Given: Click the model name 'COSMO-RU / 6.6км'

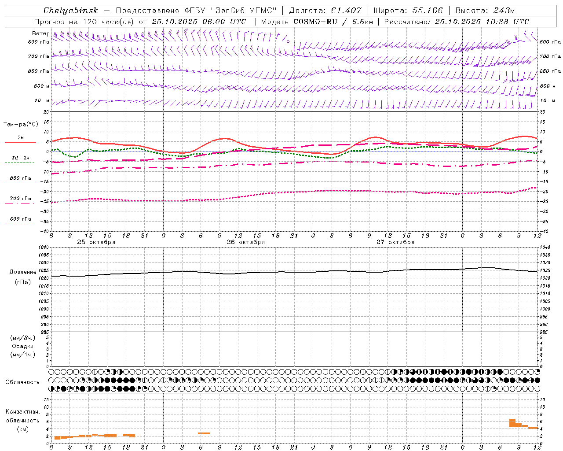Looking at the screenshot, I should click(x=333, y=22).
